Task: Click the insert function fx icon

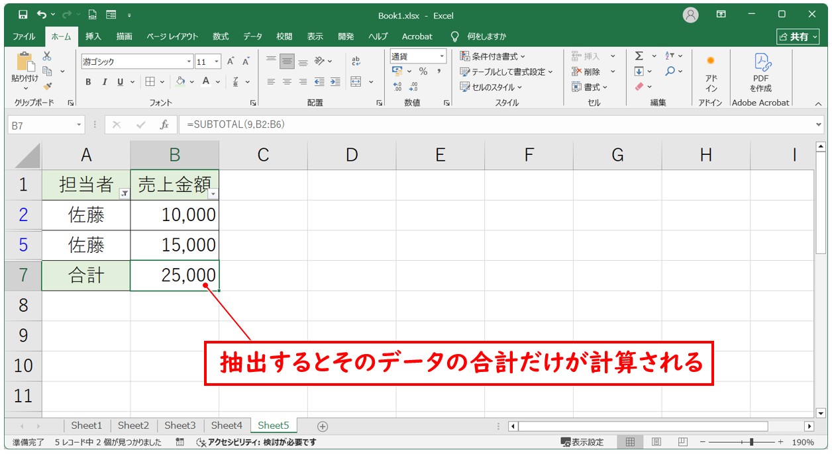Action: click(164, 124)
